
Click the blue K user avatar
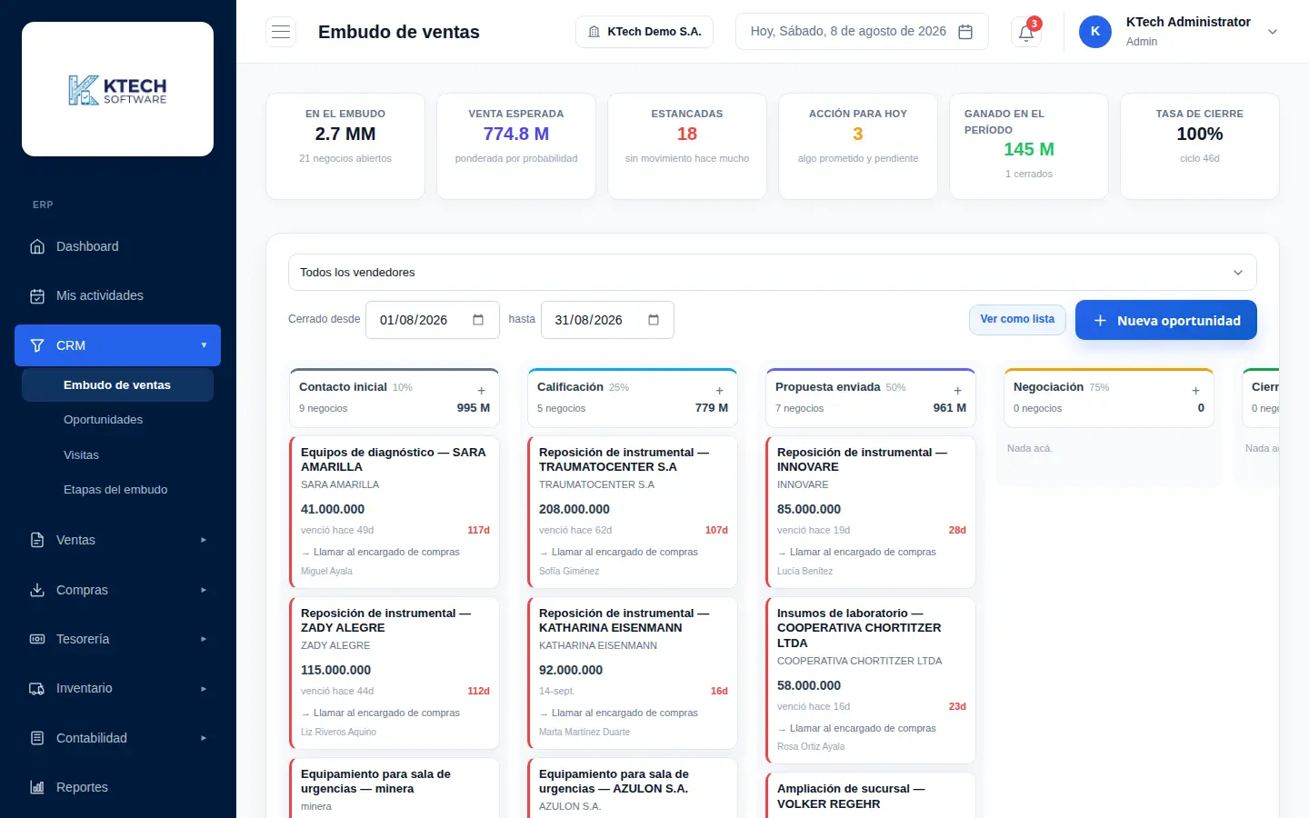pyautogui.click(x=1094, y=31)
